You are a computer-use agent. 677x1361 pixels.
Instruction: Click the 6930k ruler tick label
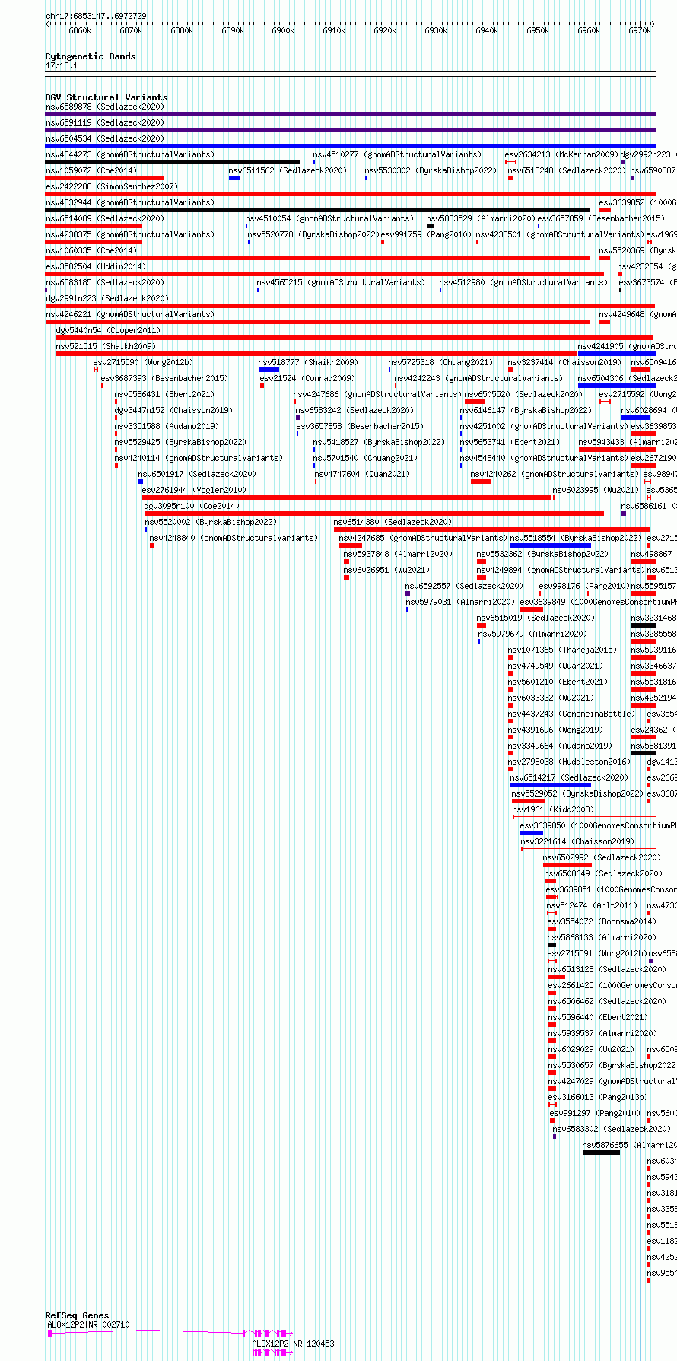[x=436, y=30]
